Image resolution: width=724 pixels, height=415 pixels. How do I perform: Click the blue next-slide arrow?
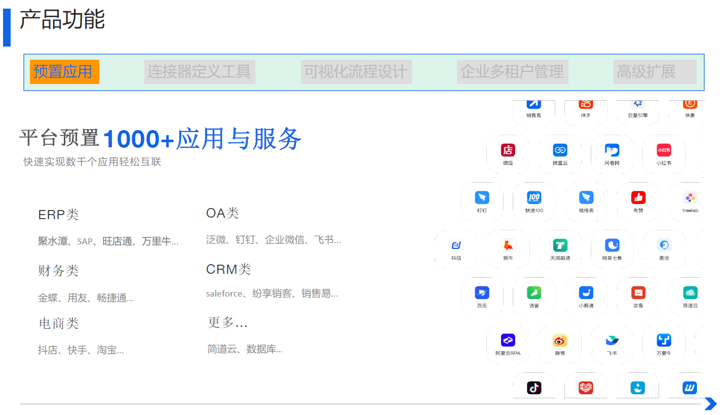(x=711, y=403)
